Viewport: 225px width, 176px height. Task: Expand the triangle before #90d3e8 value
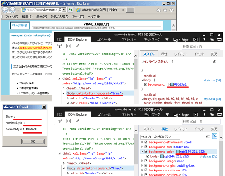169,84
